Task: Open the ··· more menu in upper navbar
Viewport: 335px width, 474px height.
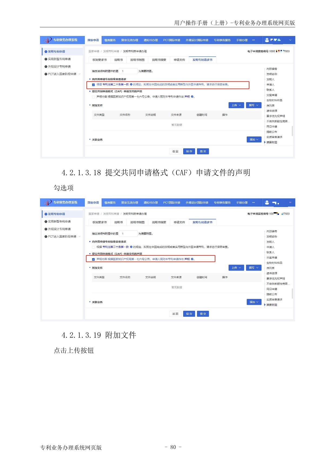Action: coord(253,40)
